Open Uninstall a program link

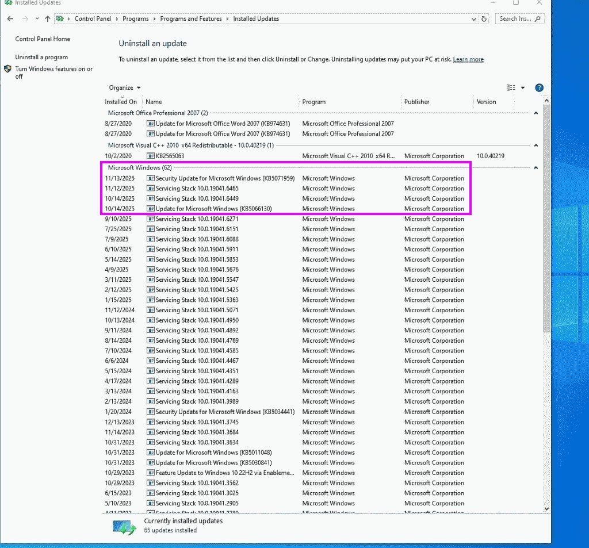(x=41, y=57)
